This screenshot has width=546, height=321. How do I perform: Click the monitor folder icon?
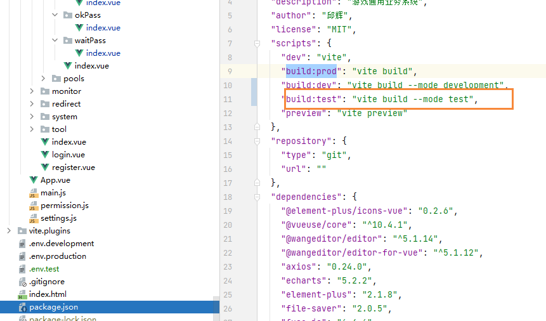coord(45,91)
